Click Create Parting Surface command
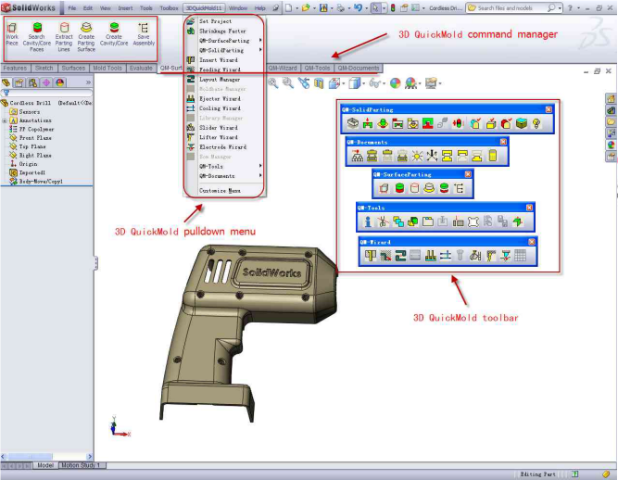The image size is (618, 480). 86,37
